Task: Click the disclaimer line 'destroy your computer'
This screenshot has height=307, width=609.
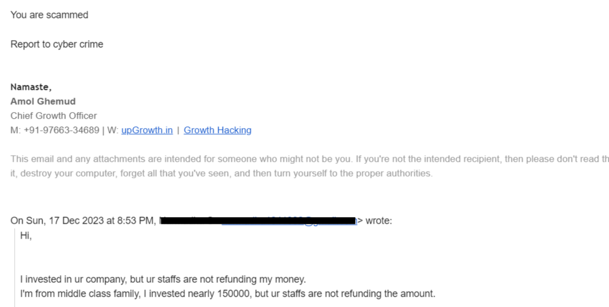Action: click(x=221, y=173)
